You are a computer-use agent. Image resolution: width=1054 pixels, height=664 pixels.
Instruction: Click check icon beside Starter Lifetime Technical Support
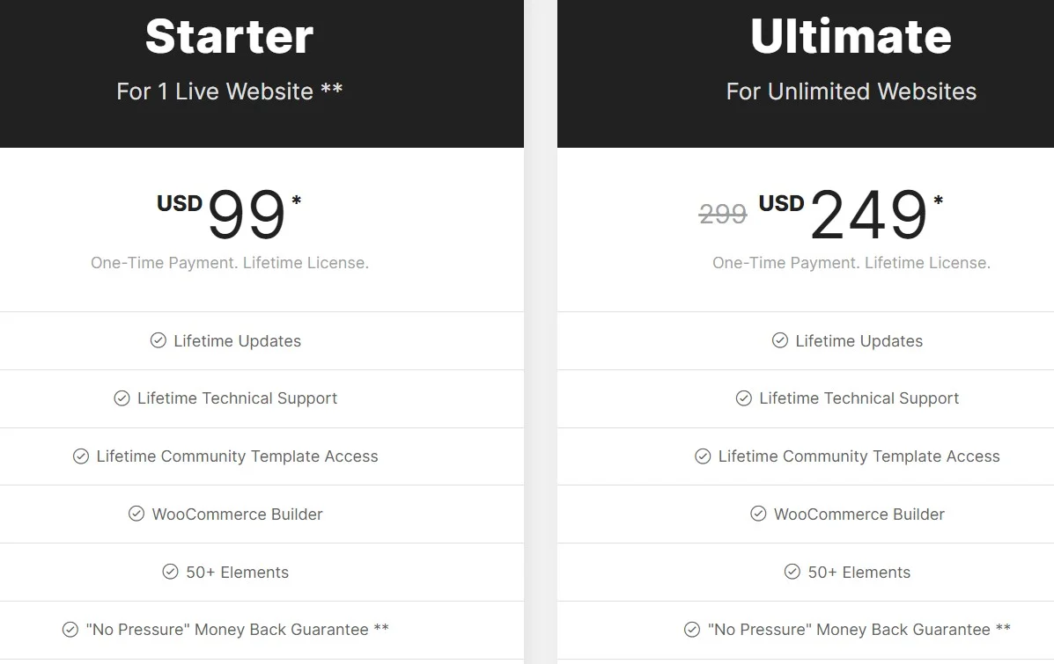pyautogui.click(x=122, y=398)
